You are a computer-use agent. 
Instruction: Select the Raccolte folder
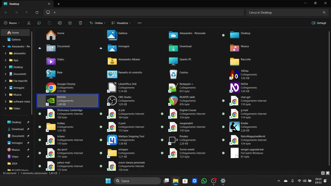[x=252, y=61]
